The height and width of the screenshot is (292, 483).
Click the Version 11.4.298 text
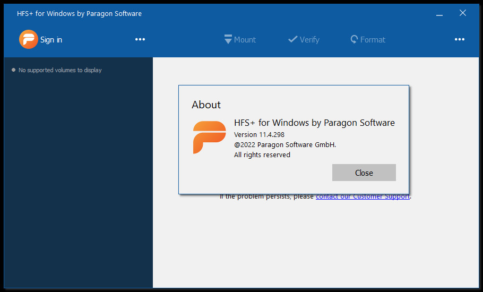259,135
